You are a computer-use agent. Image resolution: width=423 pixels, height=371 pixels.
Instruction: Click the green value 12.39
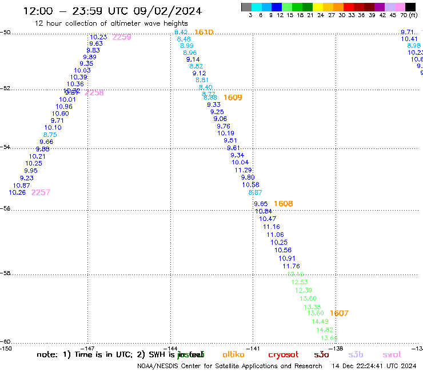click(x=304, y=291)
